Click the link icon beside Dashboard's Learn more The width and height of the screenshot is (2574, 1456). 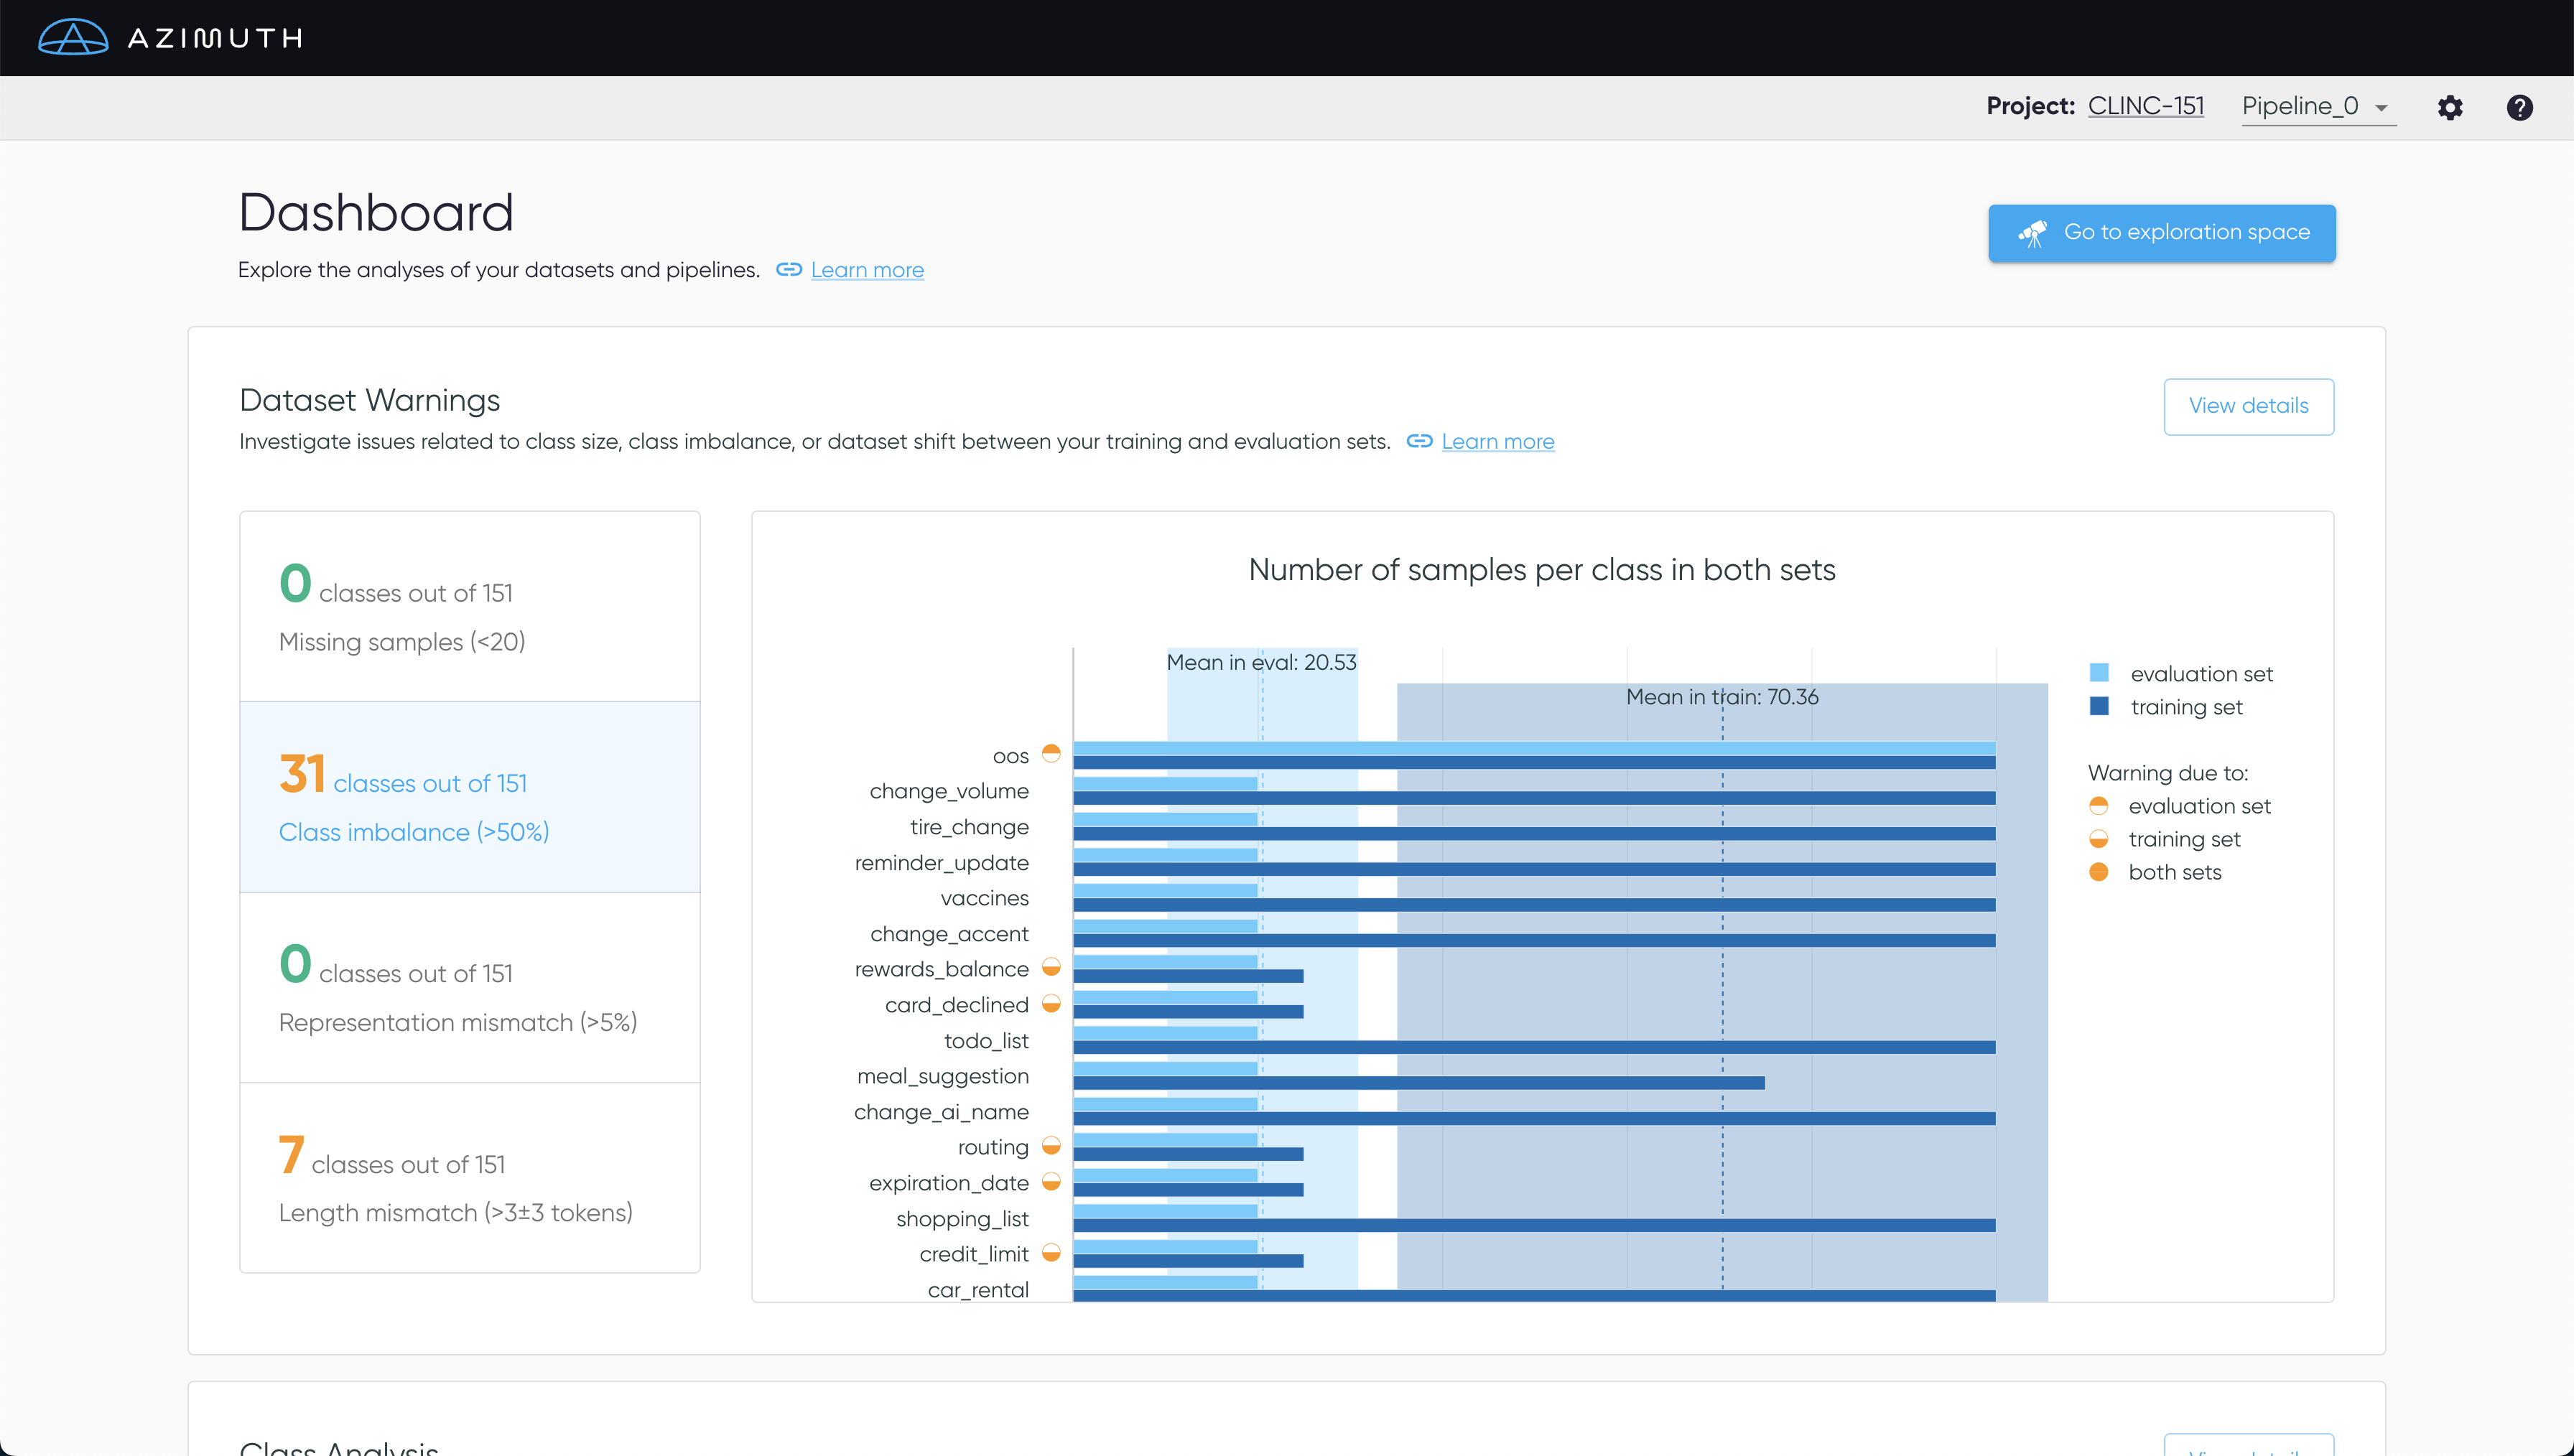click(x=789, y=270)
